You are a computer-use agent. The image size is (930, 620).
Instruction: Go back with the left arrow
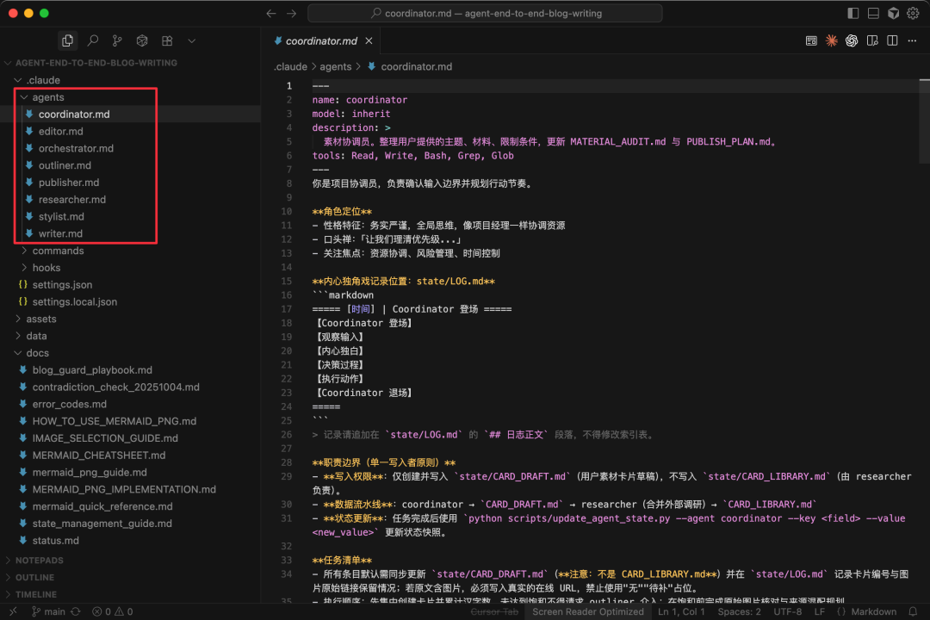coord(271,13)
